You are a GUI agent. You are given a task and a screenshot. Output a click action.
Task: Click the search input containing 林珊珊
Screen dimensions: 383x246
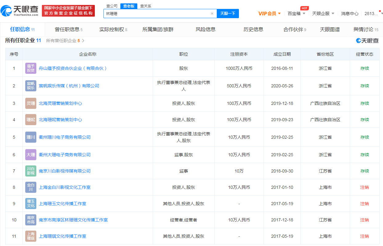(157, 14)
